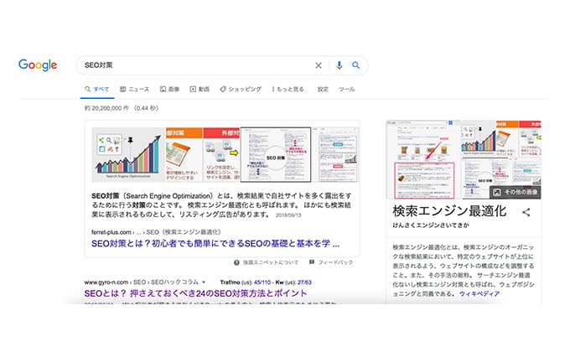
Task: Expand the arrow next to www.gyro-n.com URL
Action: (204, 282)
